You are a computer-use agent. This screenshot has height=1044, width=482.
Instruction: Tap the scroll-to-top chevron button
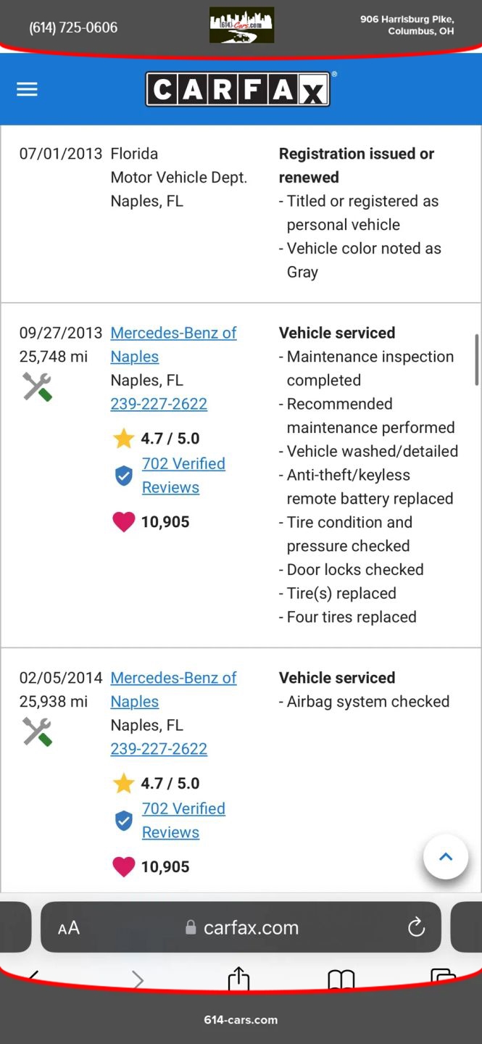(x=445, y=857)
